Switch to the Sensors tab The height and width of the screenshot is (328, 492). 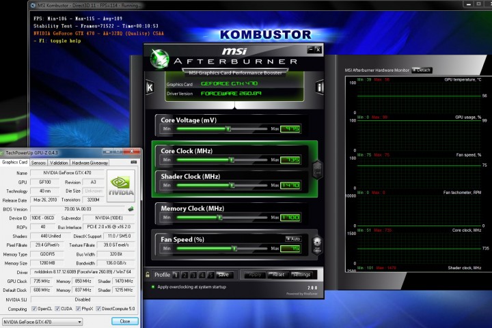tap(38, 163)
